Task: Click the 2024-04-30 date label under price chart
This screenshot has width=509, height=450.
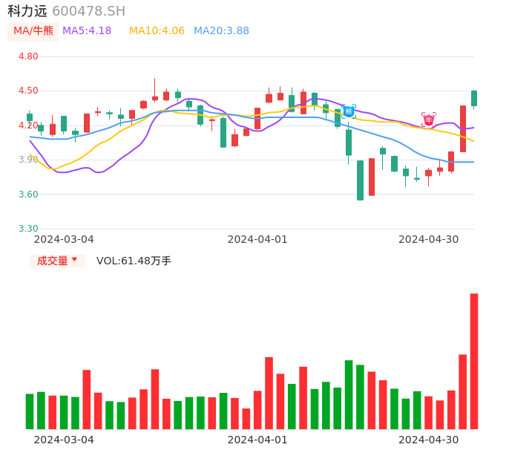Action: pyautogui.click(x=429, y=239)
